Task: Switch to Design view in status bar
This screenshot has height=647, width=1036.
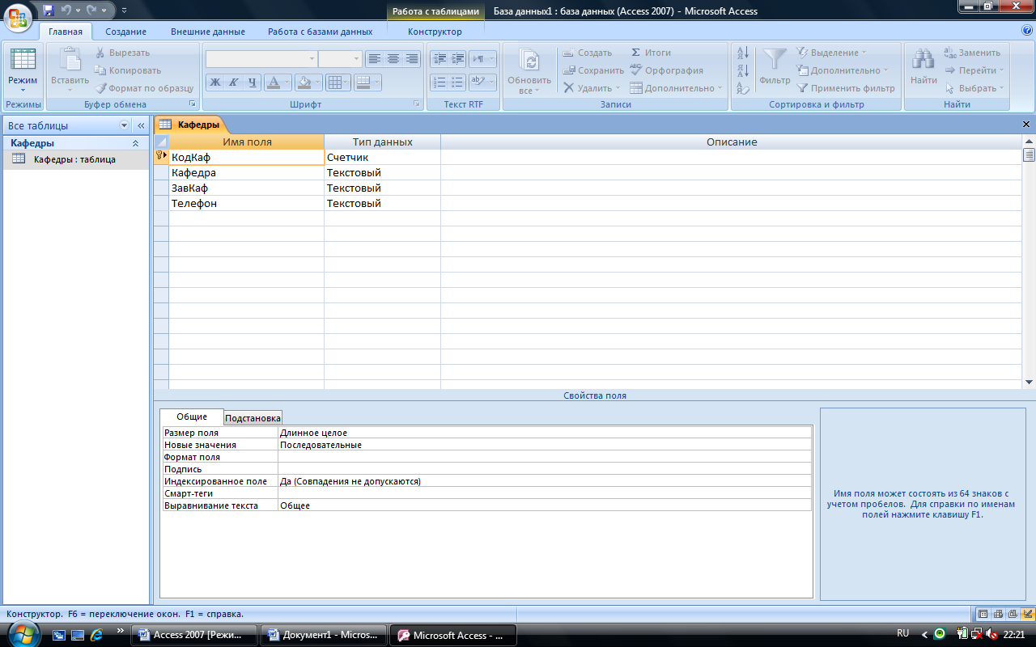Action: point(1028,614)
